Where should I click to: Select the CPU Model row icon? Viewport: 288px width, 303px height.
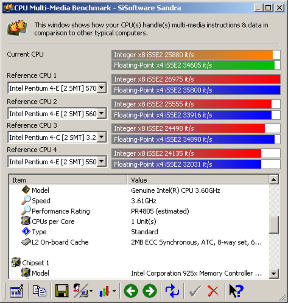[x=26, y=190]
